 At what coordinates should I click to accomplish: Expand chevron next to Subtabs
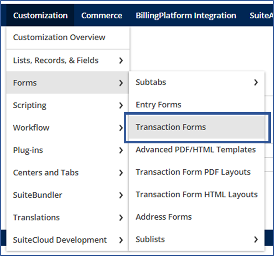[x=256, y=82]
